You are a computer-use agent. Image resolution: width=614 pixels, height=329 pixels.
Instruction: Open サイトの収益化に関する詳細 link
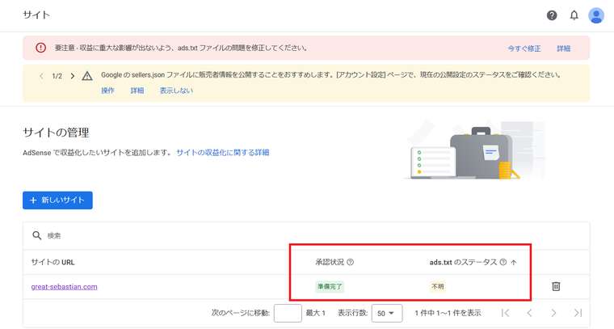(x=222, y=152)
